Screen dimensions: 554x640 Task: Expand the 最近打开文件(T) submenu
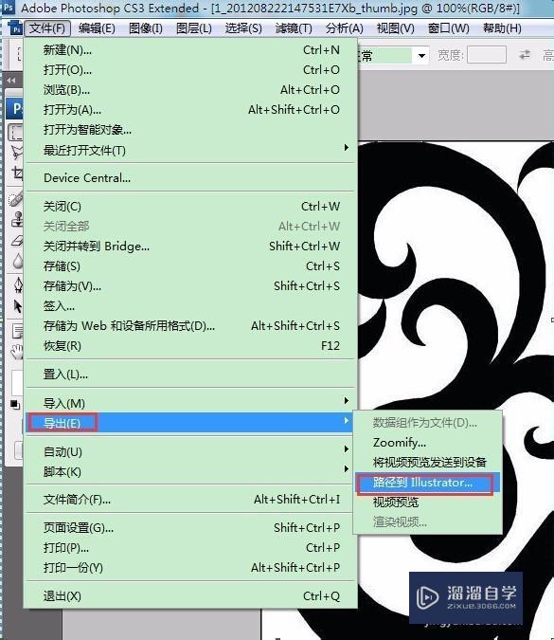(191, 150)
